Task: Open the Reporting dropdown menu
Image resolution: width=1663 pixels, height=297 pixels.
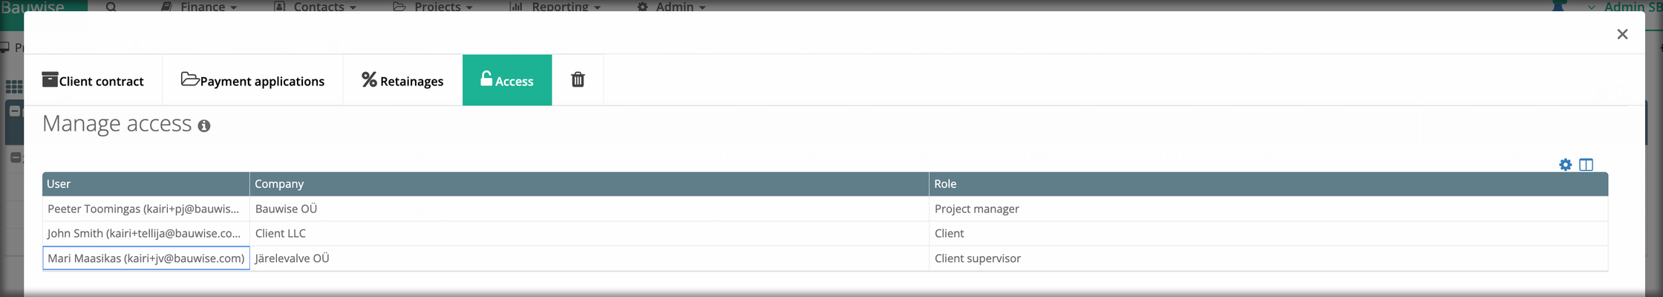Action: [555, 7]
